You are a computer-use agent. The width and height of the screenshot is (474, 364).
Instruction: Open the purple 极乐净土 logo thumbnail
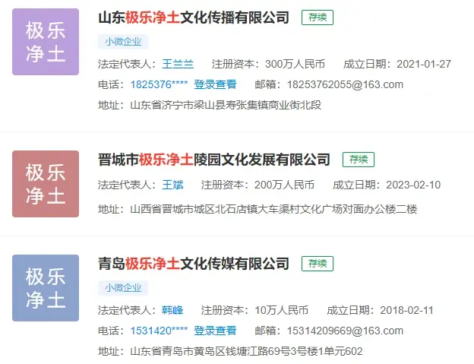point(46,42)
